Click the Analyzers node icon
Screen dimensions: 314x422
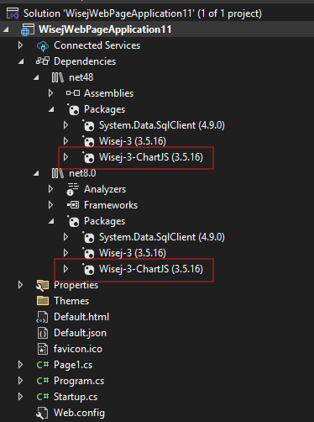click(x=73, y=189)
